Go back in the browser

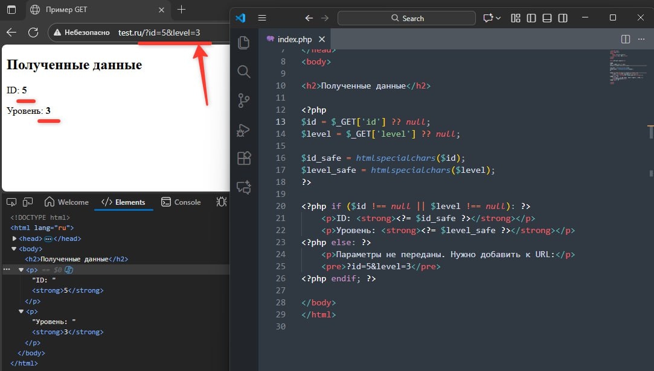pyautogui.click(x=11, y=33)
